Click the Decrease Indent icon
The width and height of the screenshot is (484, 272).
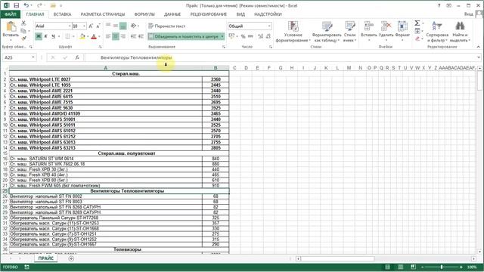pyautogui.click(x=133, y=36)
